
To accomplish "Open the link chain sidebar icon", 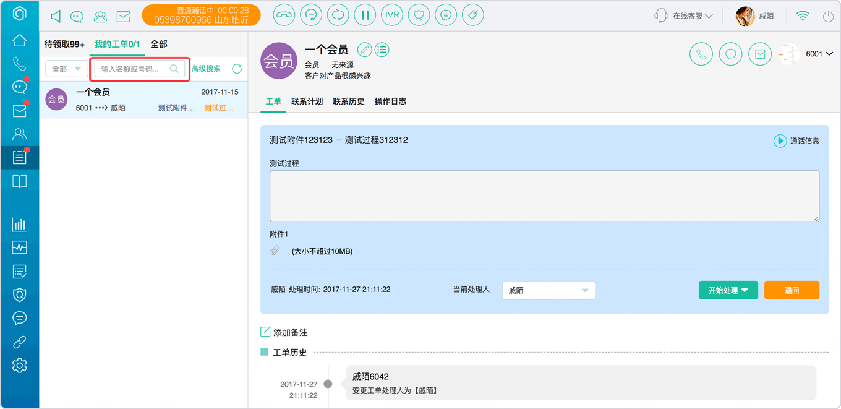I will pos(20,342).
